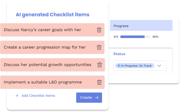
Task: Delete the Discuss Nancy's career goals item
Action: pos(99,30)
